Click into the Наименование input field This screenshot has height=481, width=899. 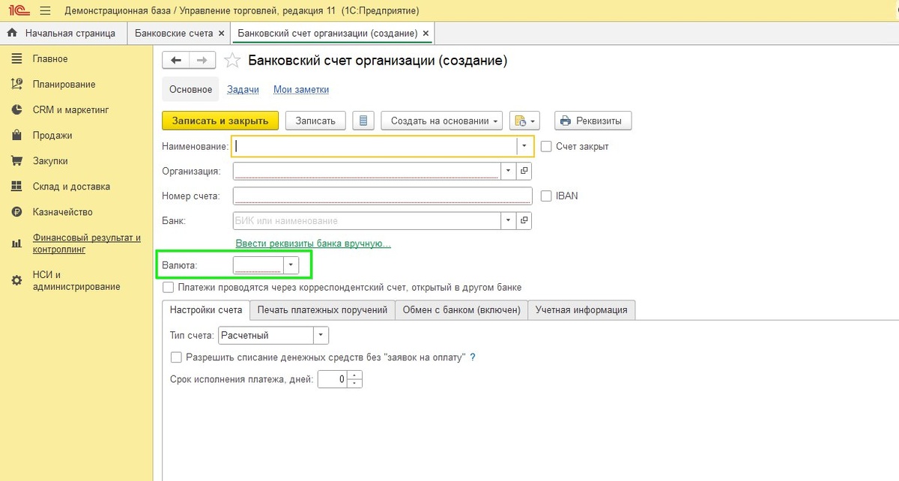point(375,146)
